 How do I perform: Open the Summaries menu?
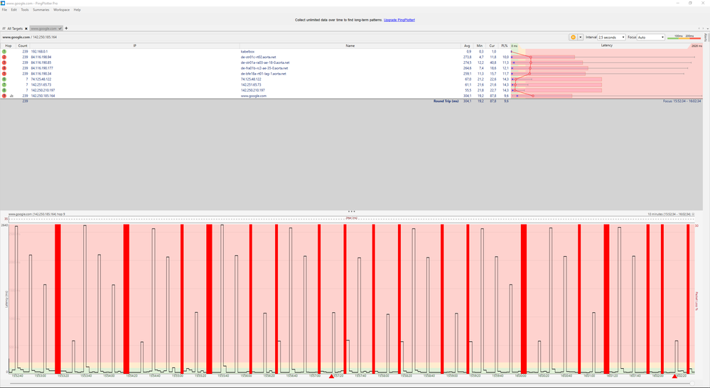pyautogui.click(x=41, y=9)
